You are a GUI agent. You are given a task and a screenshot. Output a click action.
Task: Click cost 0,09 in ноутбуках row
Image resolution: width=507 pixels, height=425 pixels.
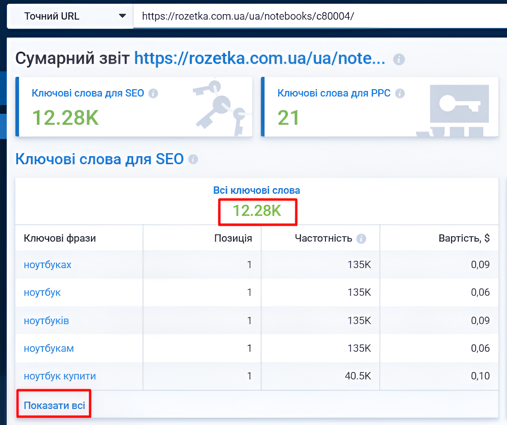(x=480, y=264)
